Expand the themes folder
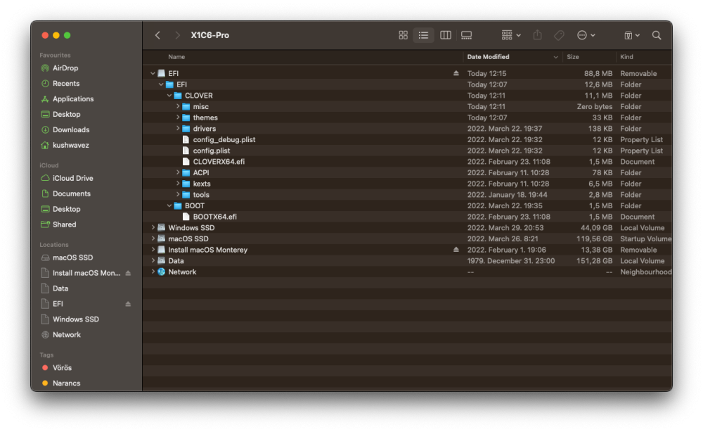This screenshot has height=432, width=703. tap(178, 117)
